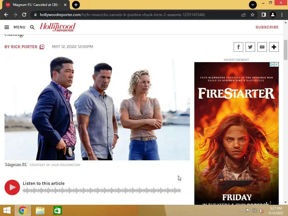
Task: Go to The Hollywood Reporter home logo
Action: [x=57, y=27]
